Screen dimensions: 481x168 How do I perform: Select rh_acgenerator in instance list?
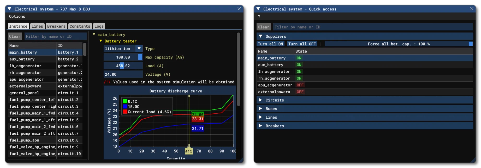click(x=45, y=73)
